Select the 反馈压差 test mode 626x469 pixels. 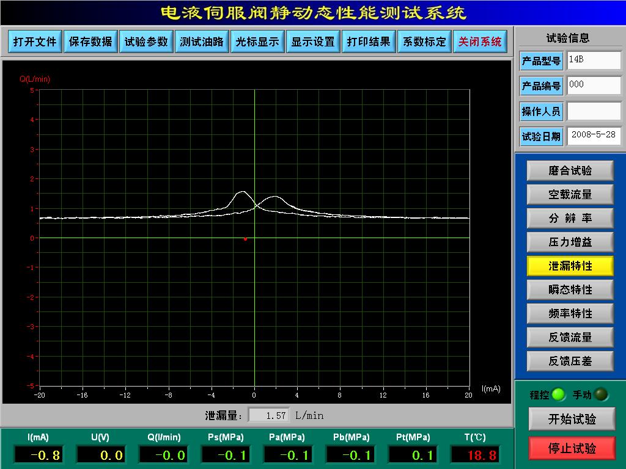click(x=570, y=361)
